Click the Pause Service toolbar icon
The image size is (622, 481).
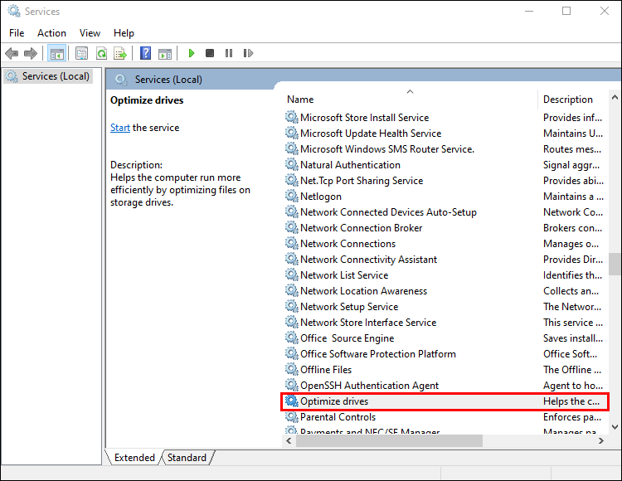229,53
